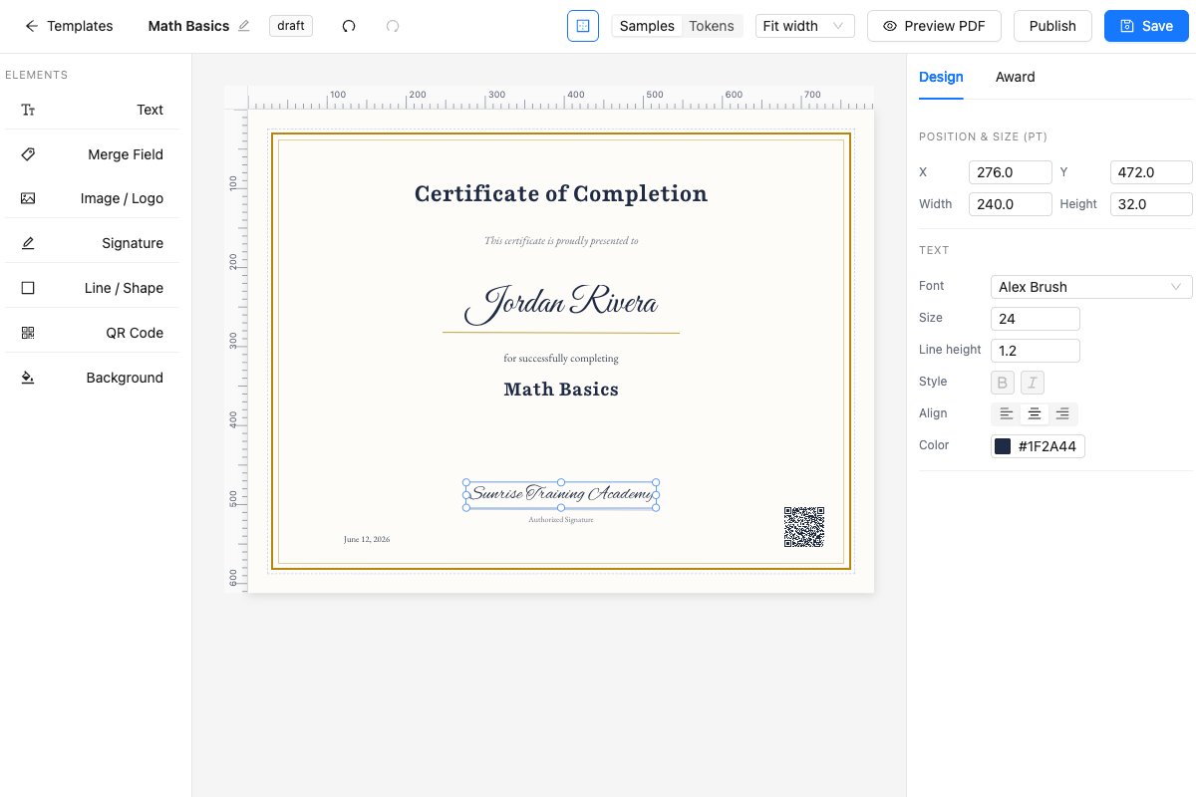The height and width of the screenshot is (797, 1196).
Task: Select 'for successfully completing' text
Action: (561, 358)
